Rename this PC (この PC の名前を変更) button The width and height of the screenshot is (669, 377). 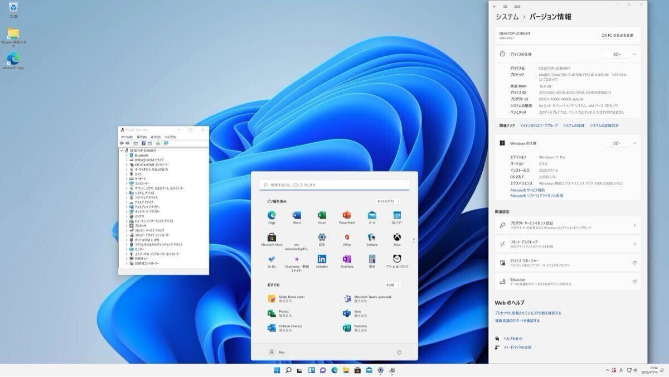coord(618,35)
